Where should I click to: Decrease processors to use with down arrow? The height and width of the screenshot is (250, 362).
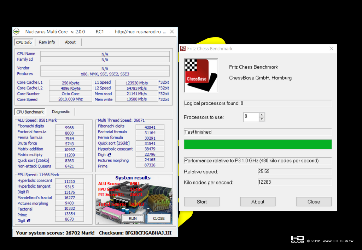coord(262,119)
